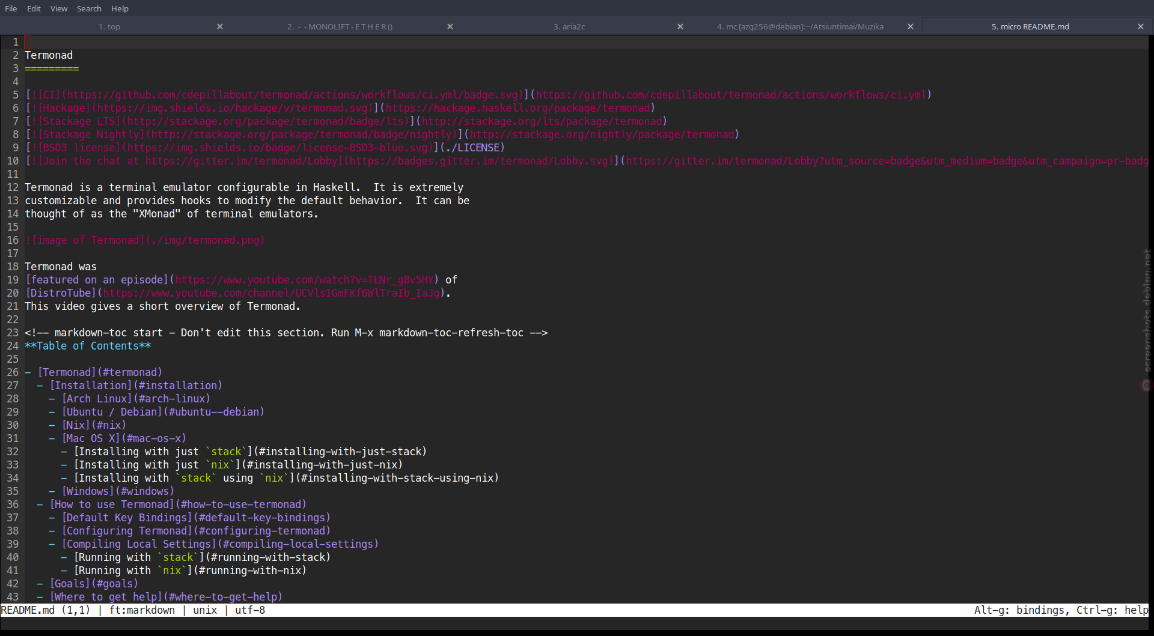This screenshot has width=1154, height=636.
Task: Click 'Termonad was' on line 18
Action: click(61, 267)
